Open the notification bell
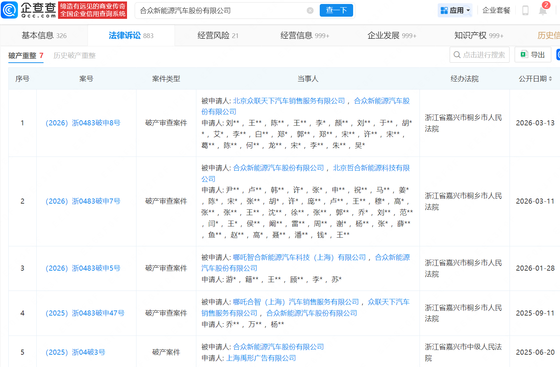Screen dimensions: 560x367 tap(543, 11)
